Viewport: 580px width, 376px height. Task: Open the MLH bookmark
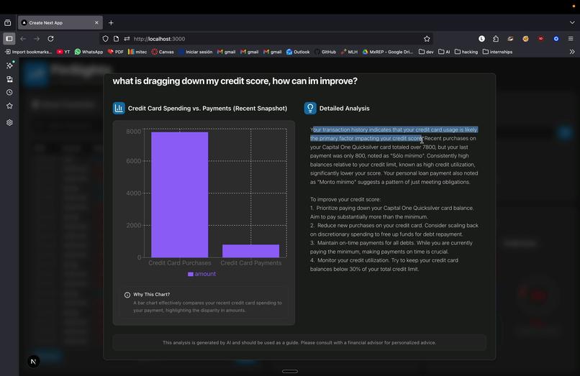pos(349,52)
